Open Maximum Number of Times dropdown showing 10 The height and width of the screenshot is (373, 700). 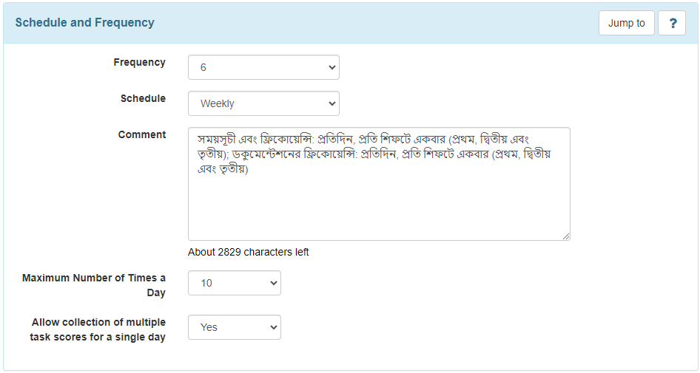click(235, 283)
